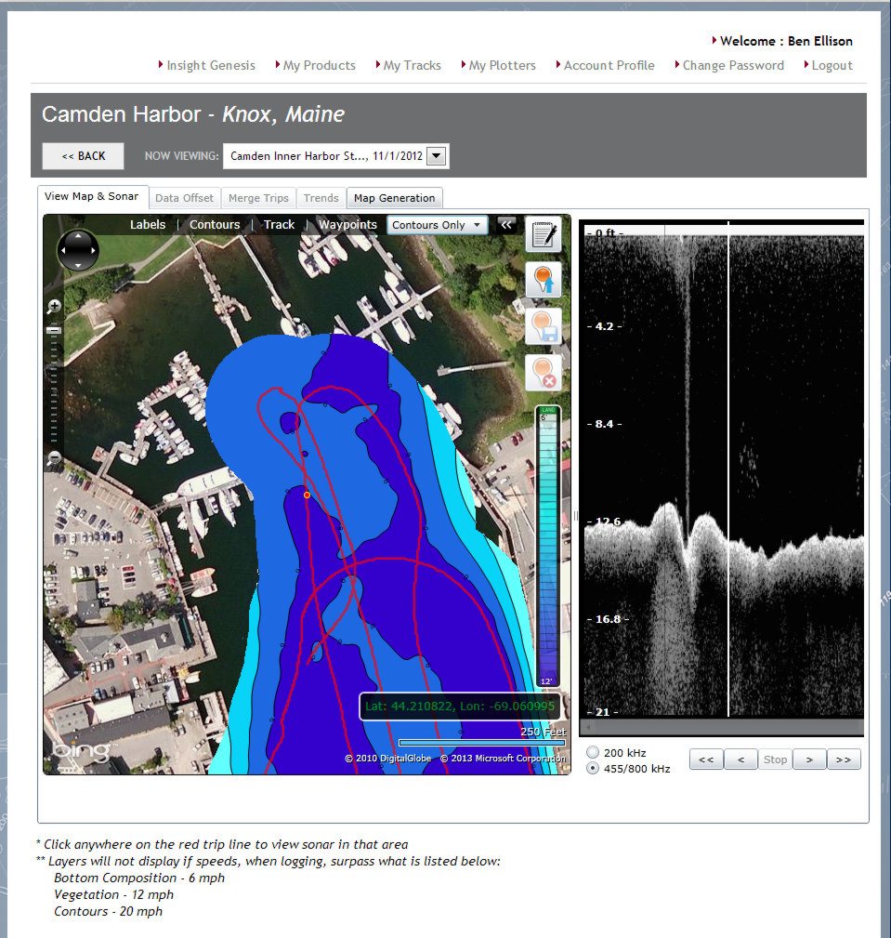Zoom out with the magnifier minus icon
891x938 pixels.
(54, 459)
